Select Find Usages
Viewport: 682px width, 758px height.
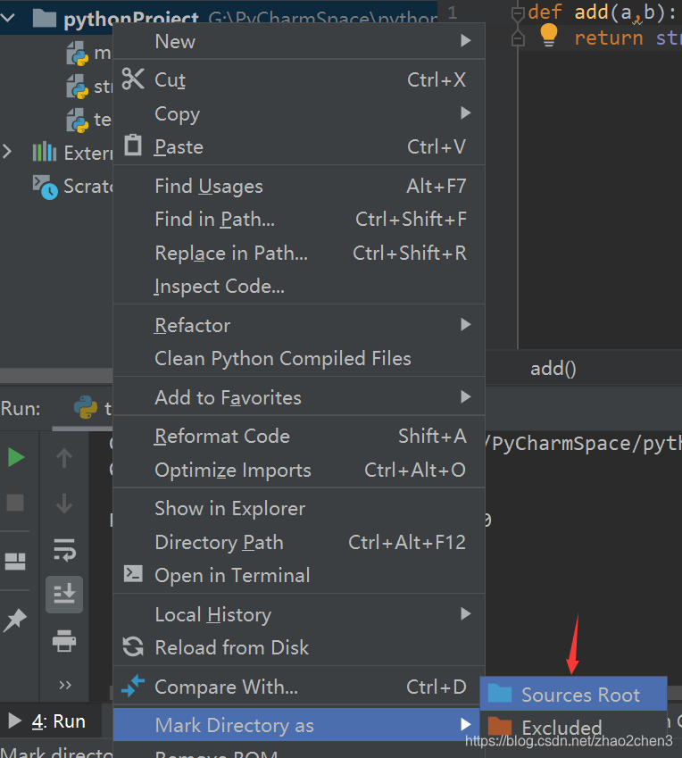[x=299, y=186]
